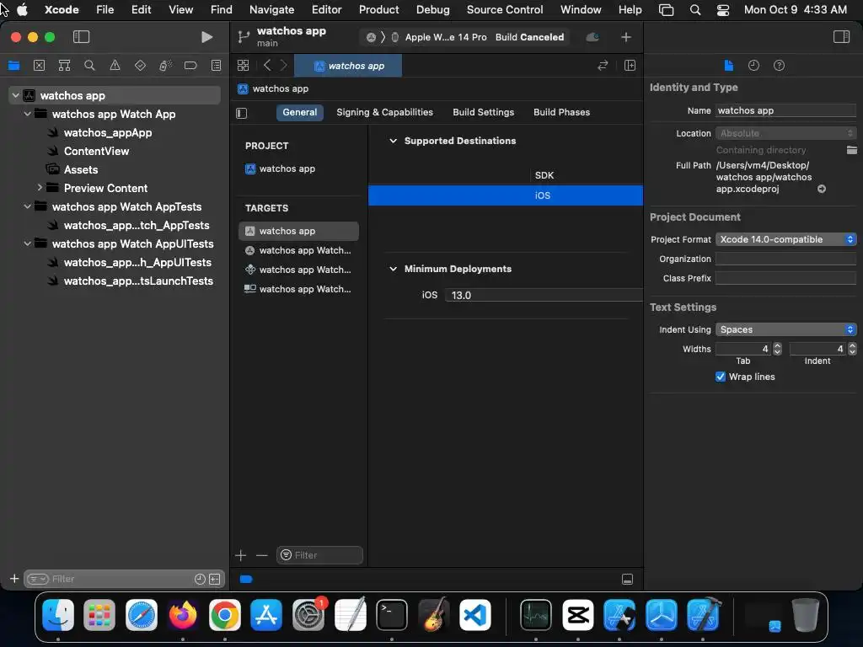Open the Project navigator folder icon
Viewport: 863px width, 647px height.
pyautogui.click(x=13, y=66)
